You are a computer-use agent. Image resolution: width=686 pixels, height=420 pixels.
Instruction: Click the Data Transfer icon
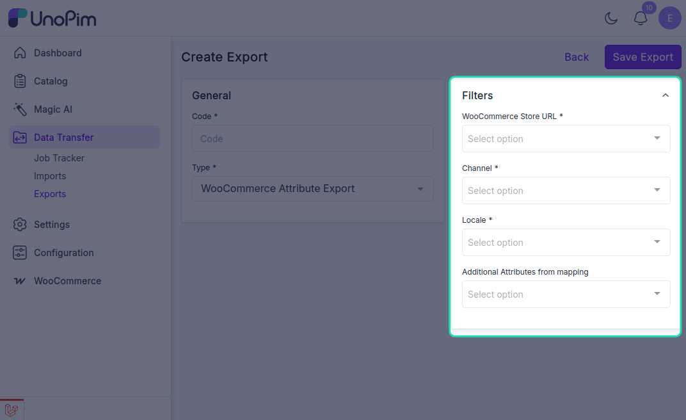(x=20, y=138)
